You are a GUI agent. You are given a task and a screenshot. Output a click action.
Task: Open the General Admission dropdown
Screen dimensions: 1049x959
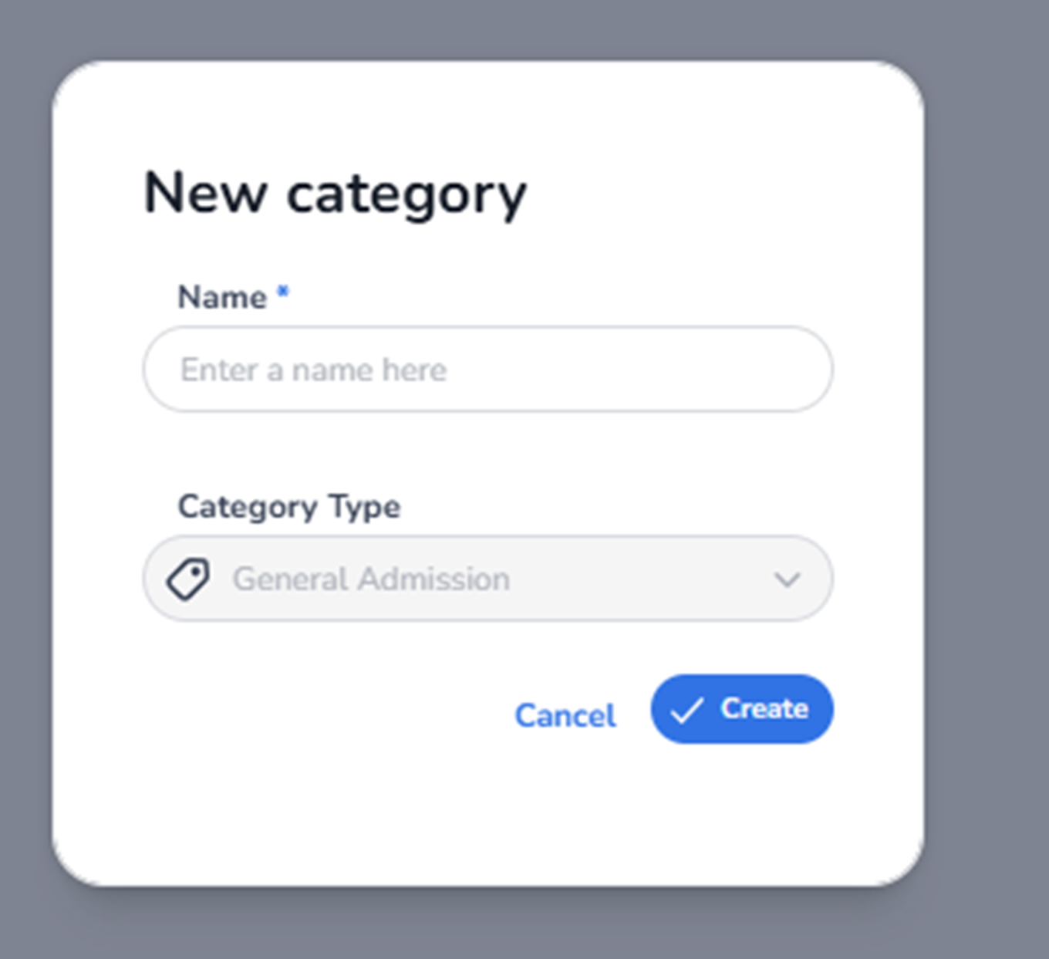click(x=487, y=579)
